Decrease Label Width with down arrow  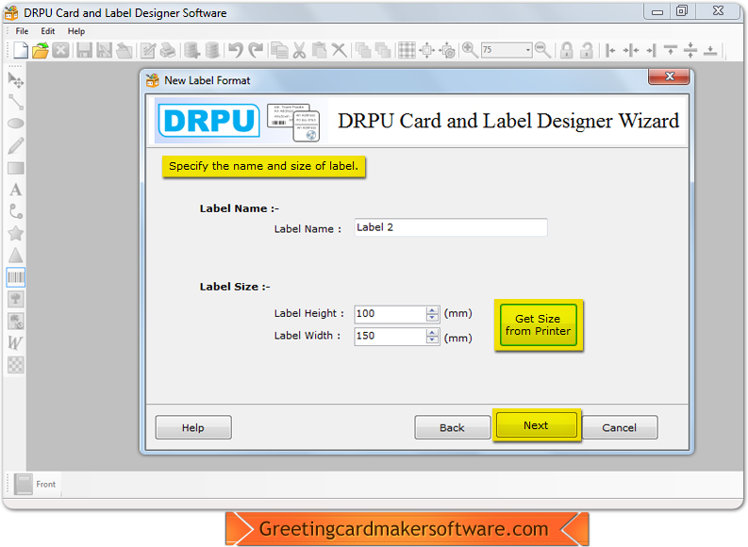click(432, 340)
